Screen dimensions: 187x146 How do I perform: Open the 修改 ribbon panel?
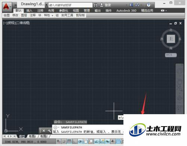[15, 15]
